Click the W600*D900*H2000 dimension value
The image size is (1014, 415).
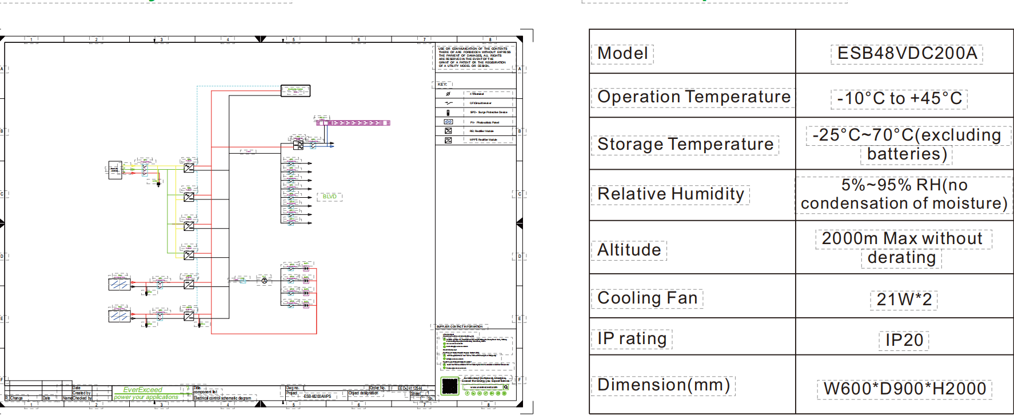point(904,389)
